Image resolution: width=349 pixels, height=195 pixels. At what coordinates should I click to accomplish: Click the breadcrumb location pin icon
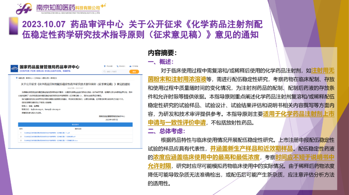pos(16,78)
